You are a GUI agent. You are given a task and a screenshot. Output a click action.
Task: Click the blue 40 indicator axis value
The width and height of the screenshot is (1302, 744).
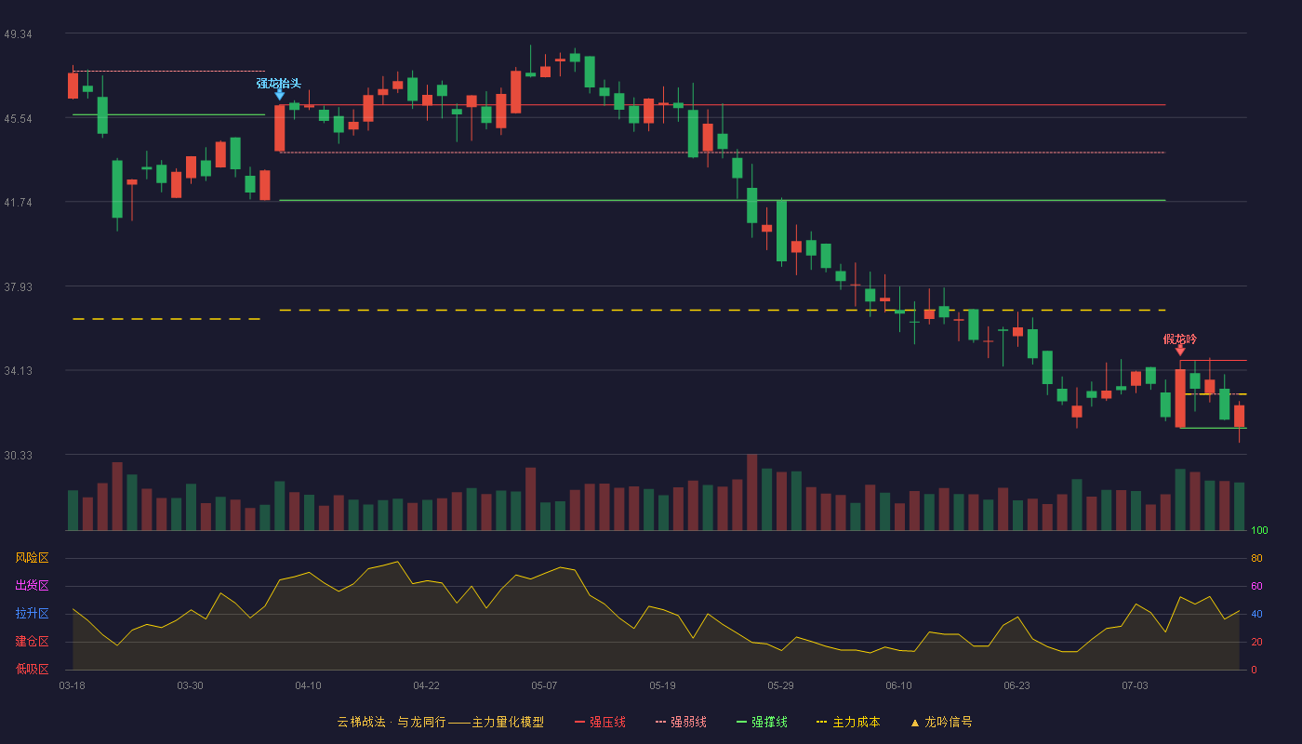coord(1256,615)
